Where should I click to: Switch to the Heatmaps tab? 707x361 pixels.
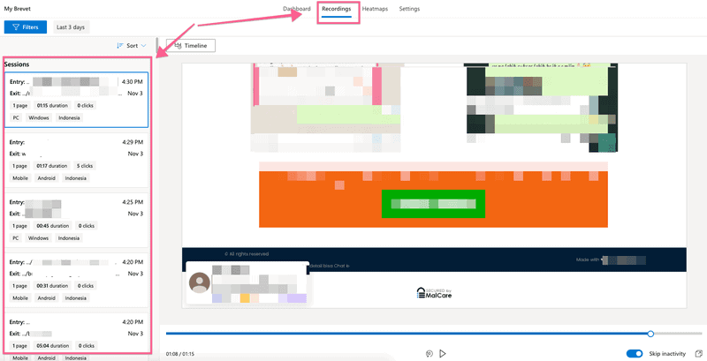[x=376, y=9]
